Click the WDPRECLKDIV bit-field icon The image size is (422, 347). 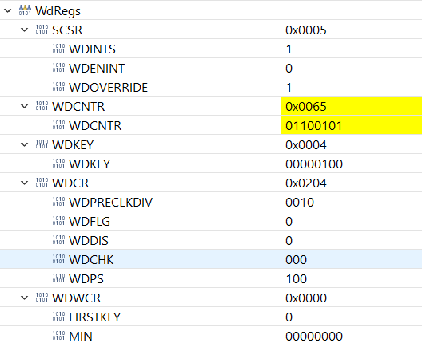(58, 202)
